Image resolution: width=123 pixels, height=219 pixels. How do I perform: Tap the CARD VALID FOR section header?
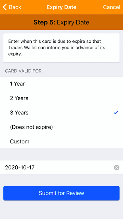click(x=23, y=71)
